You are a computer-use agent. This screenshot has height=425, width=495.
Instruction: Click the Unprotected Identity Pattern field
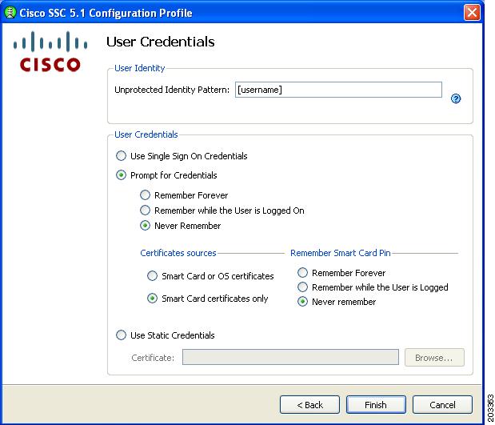coord(338,90)
